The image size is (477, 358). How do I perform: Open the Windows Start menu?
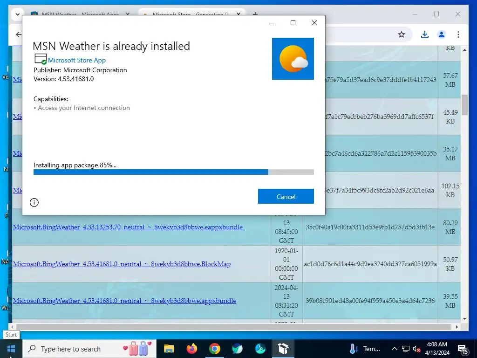pyautogui.click(x=11, y=349)
